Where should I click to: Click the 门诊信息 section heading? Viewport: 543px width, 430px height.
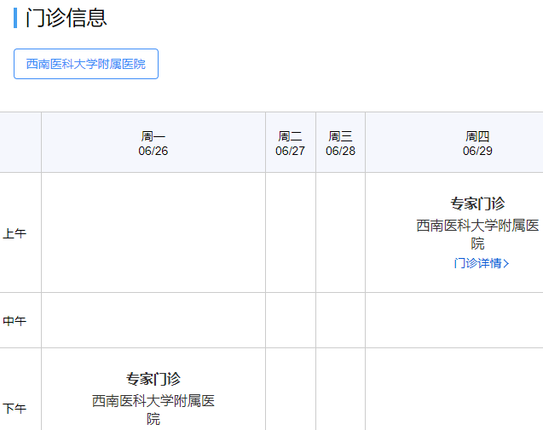click(66, 18)
